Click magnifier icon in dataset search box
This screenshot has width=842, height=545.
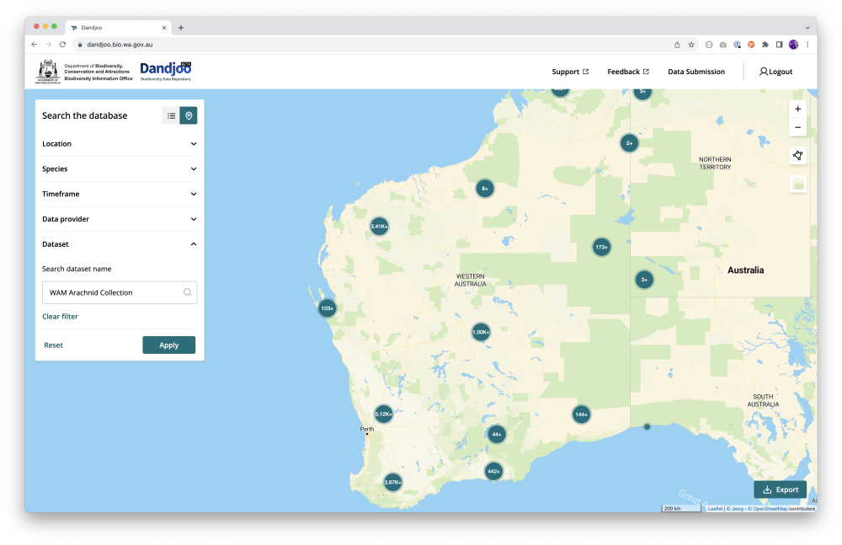[188, 292]
